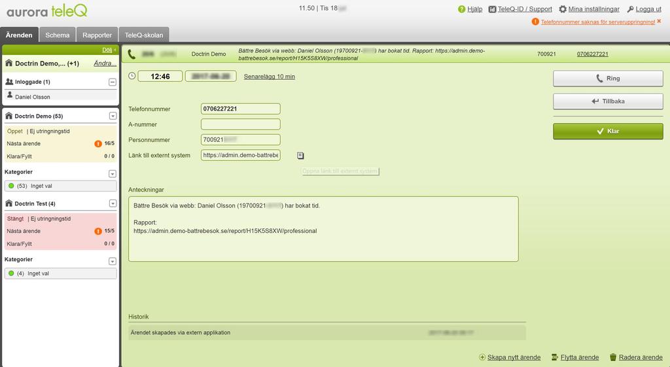Click inside the Anteckningar notes box

pyautogui.click(x=323, y=228)
